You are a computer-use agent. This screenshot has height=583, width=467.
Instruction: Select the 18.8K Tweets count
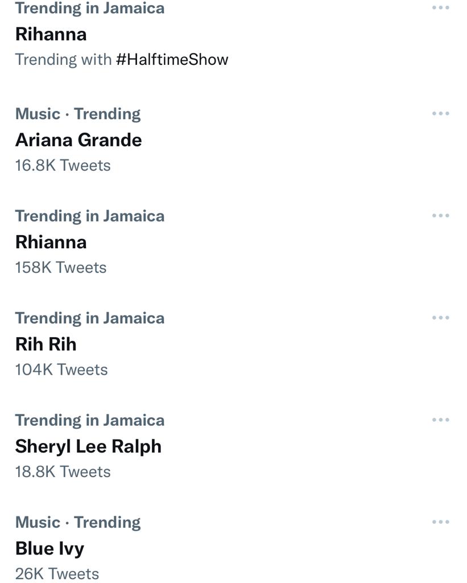(x=63, y=472)
